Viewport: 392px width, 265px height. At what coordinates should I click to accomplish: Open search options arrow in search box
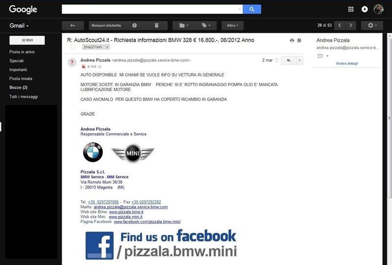point(240,9)
